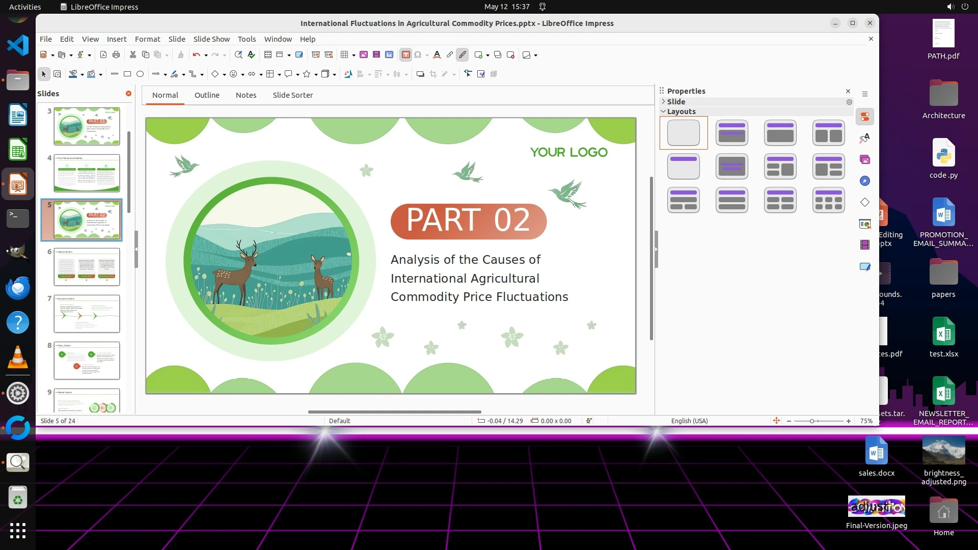Click the Insert Image icon
The width and height of the screenshot is (978, 550).
(364, 55)
